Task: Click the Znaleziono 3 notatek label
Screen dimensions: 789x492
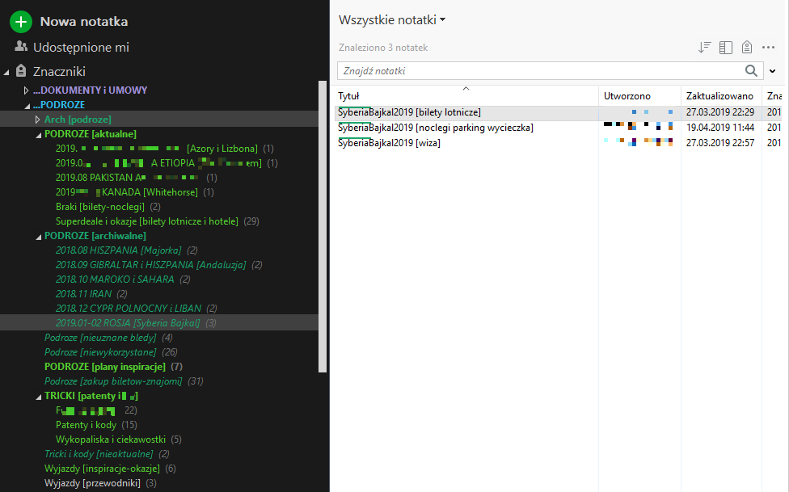Action: point(383,48)
